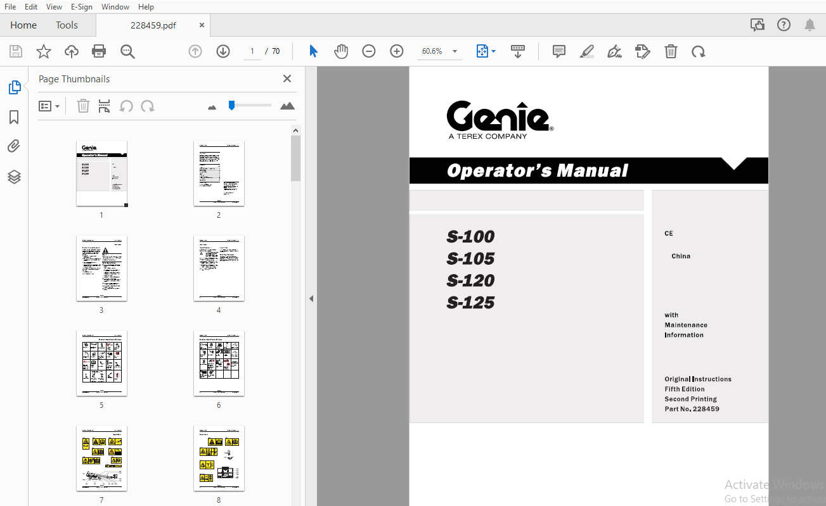Go to next page down-arrow icon
The image size is (826, 506).
tap(223, 51)
